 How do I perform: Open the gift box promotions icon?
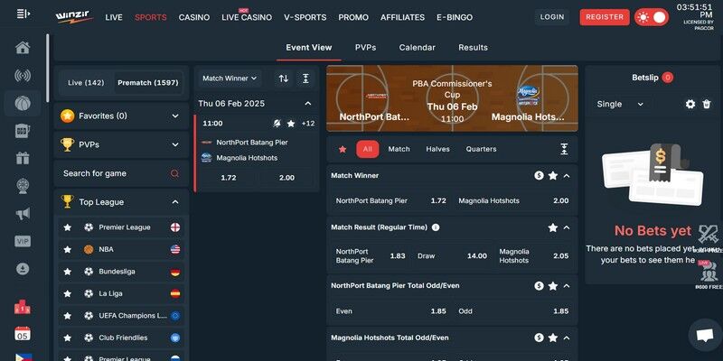tap(23, 159)
